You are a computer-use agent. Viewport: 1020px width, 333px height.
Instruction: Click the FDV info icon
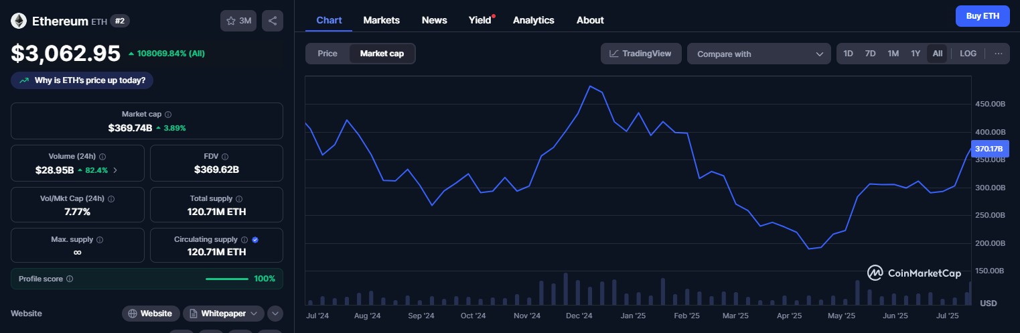point(225,156)
